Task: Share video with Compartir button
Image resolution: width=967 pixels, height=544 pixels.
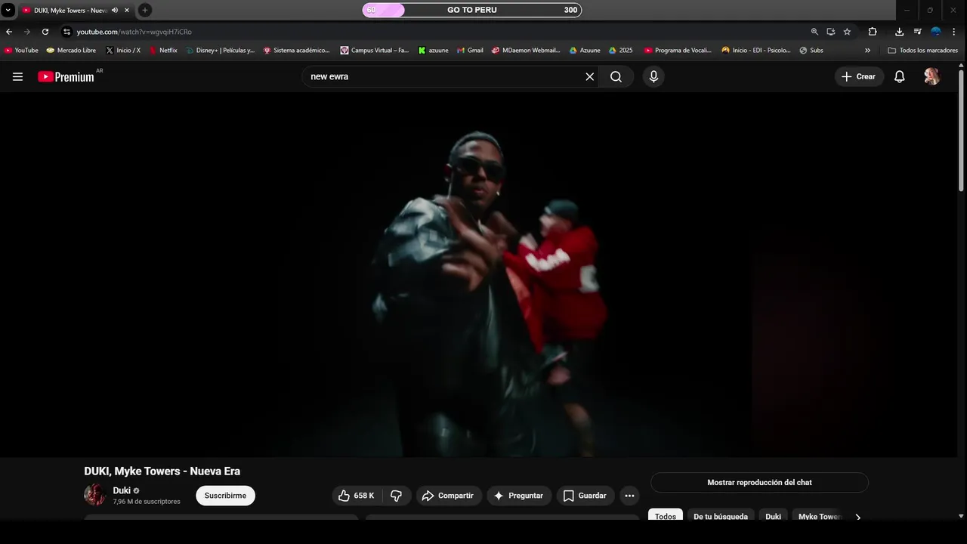Action: point(448,496)
